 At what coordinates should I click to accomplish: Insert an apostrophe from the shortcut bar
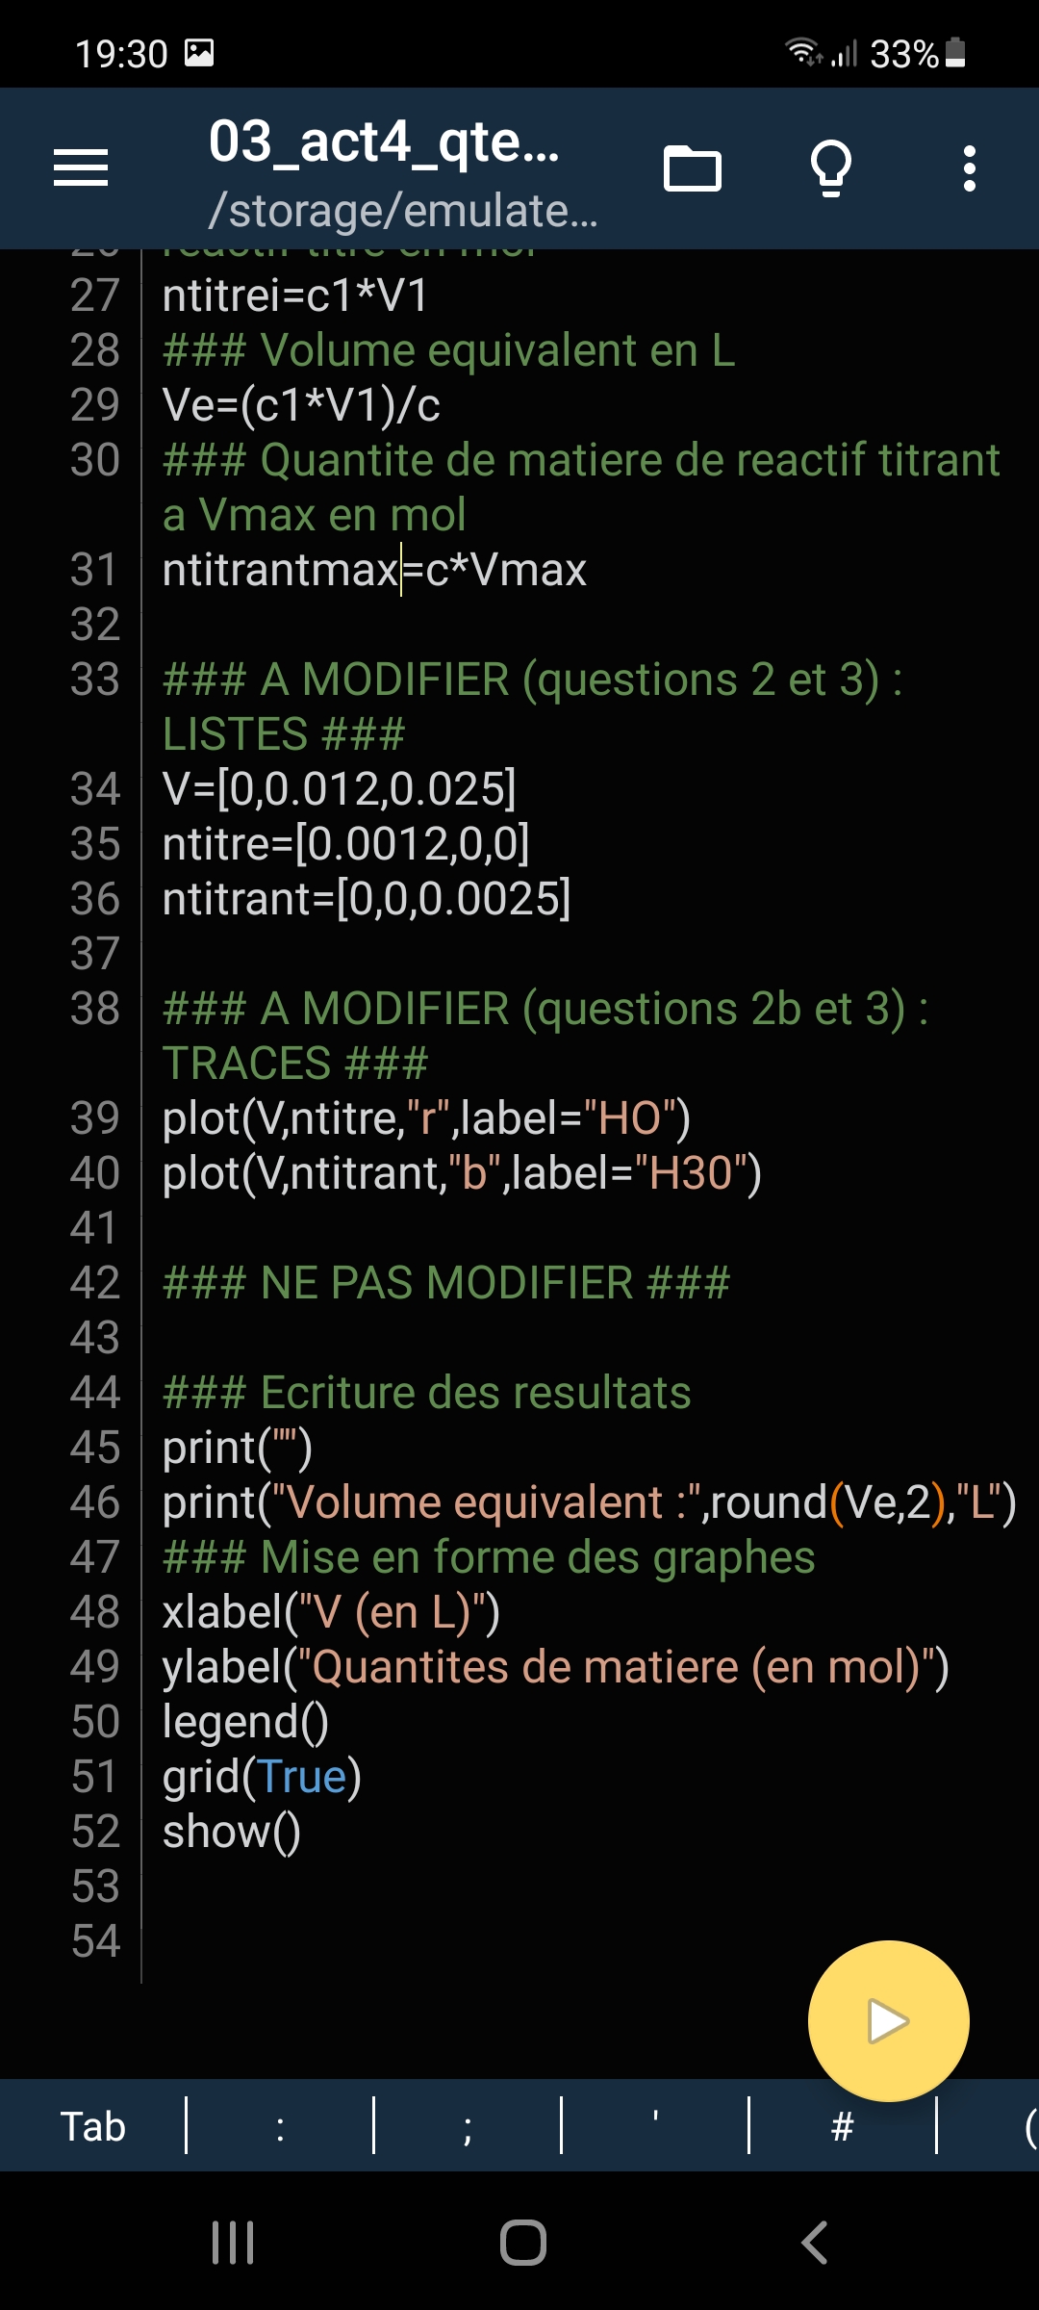655,2127
